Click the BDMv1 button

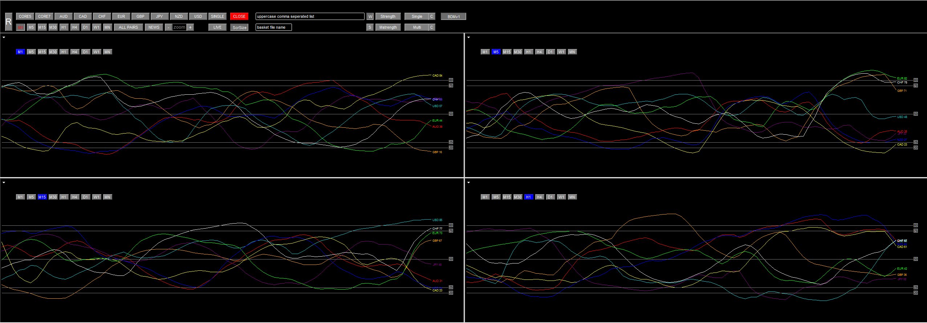tap(454, 16)
